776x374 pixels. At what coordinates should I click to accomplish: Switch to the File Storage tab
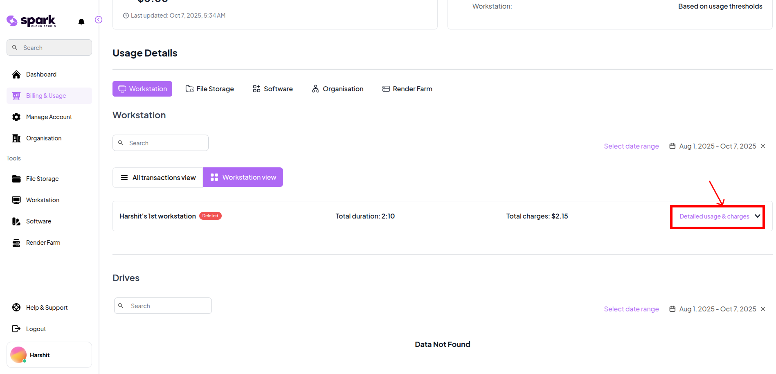[210, 89]
